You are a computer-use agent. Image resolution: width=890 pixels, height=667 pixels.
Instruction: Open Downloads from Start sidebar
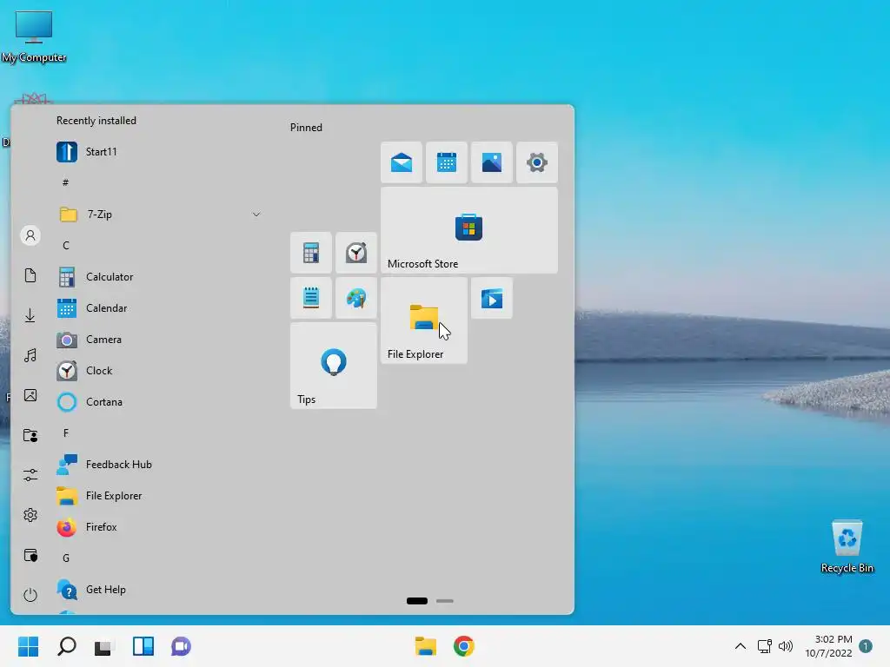pyautogui.click(x=30, y=315)
